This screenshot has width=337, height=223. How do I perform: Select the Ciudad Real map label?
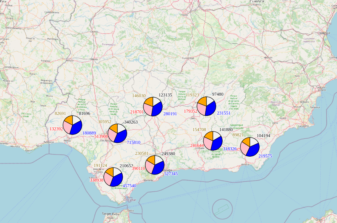[188, 58]
